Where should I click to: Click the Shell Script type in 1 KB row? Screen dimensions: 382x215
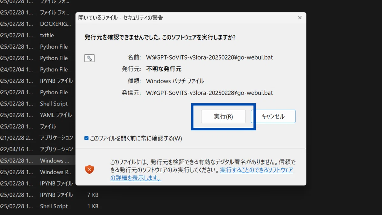coord(54,206)
